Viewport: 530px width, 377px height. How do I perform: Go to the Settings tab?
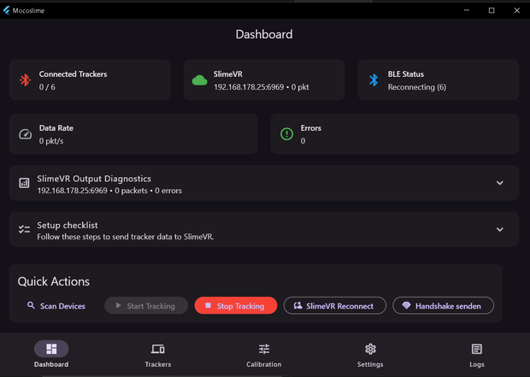pyautogui.click(x=370, y=354)
